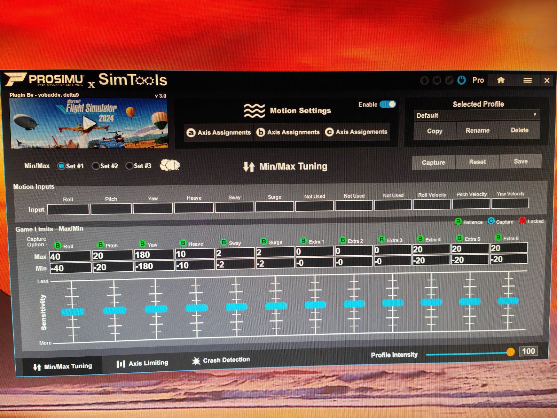The height and width of the screenshot is (418, 557).
Task: Click the first grey status icon in title bar
Action: 424,80
